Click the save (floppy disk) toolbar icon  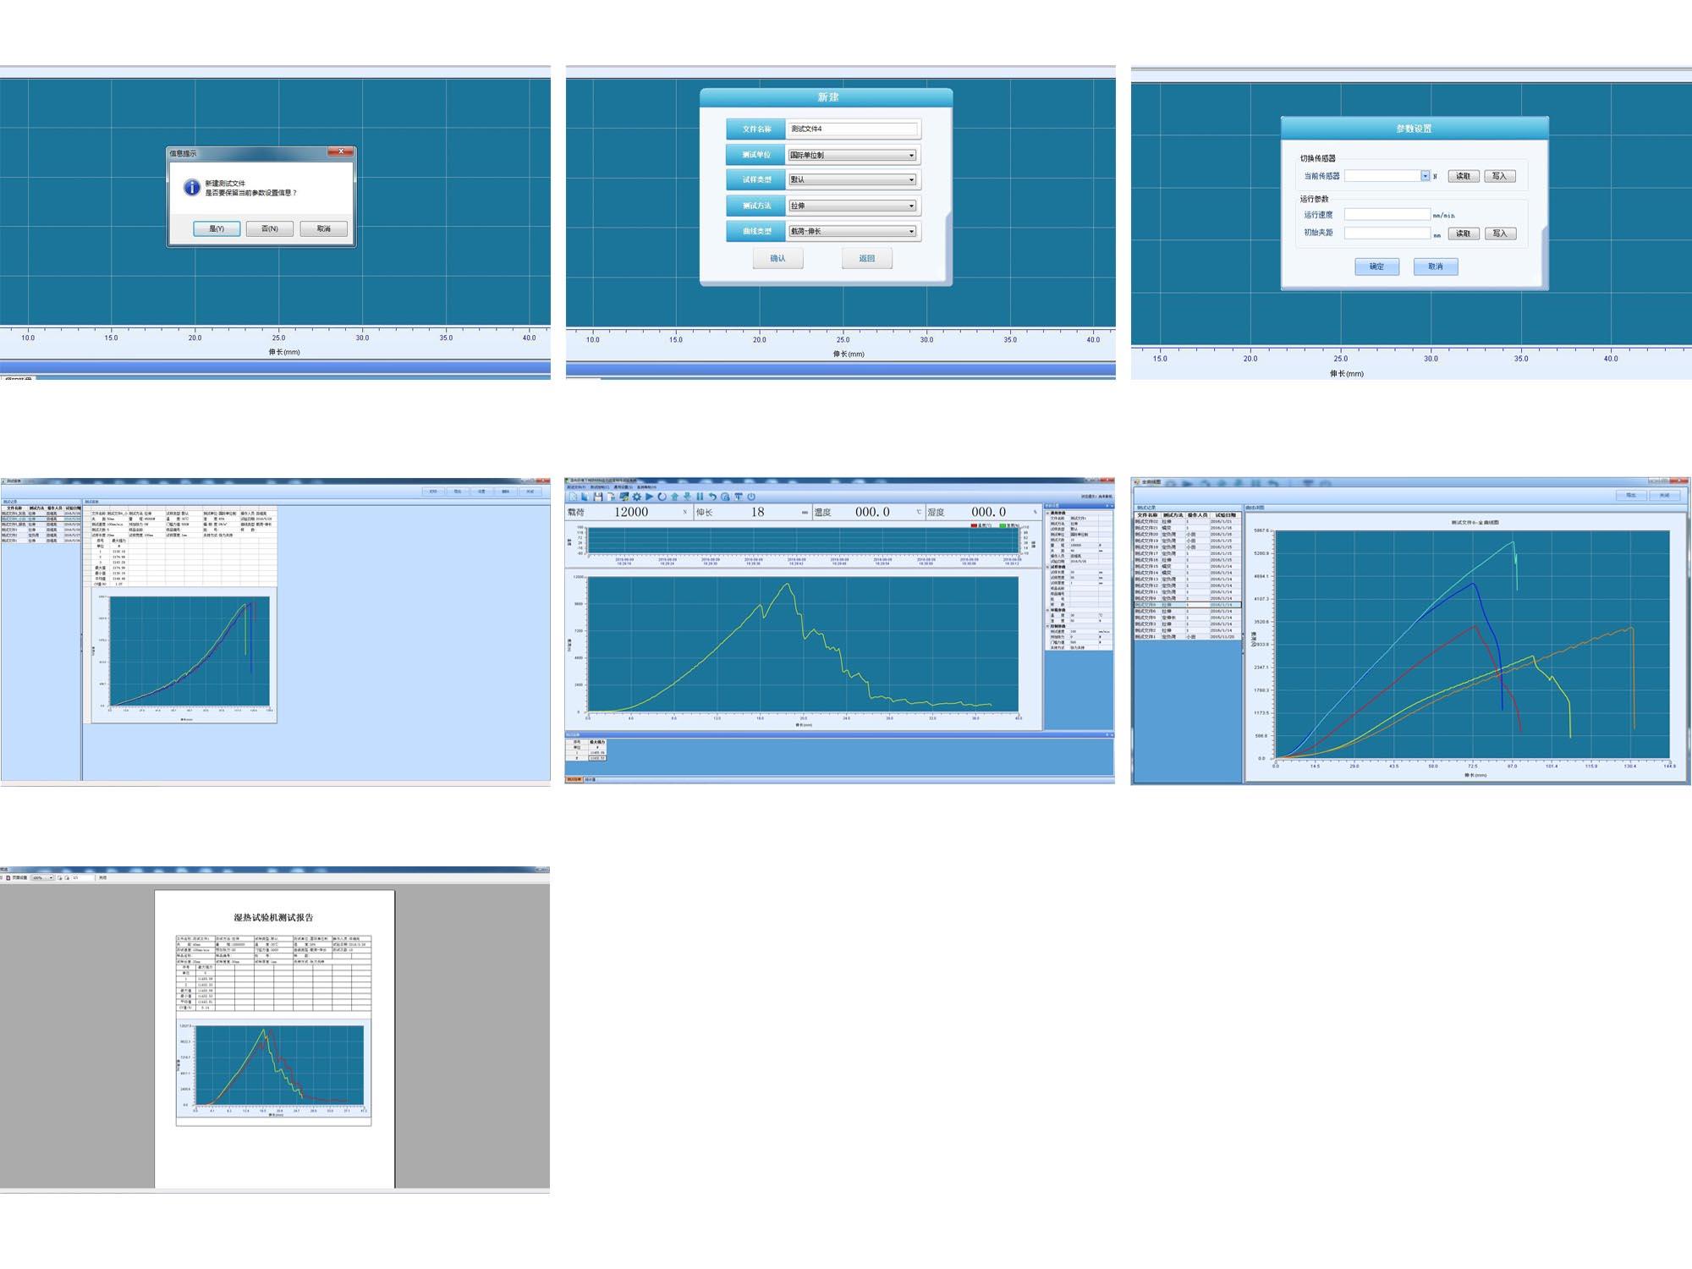point(598,497)
